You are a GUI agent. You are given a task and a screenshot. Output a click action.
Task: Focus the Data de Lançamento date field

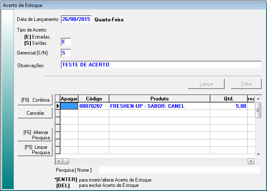pyautogui.click(x=76, y=20)
